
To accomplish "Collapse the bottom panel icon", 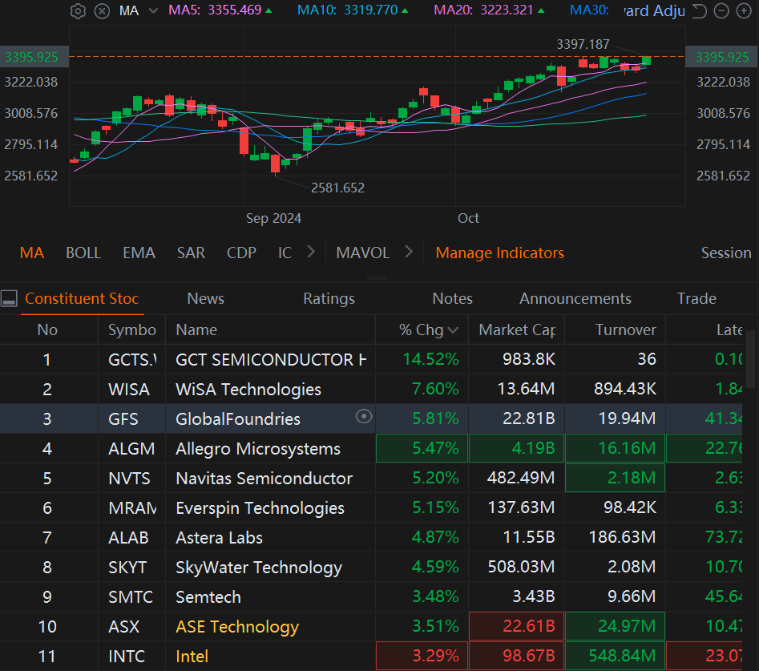I will pyautogui.click(x=9, y=298).
